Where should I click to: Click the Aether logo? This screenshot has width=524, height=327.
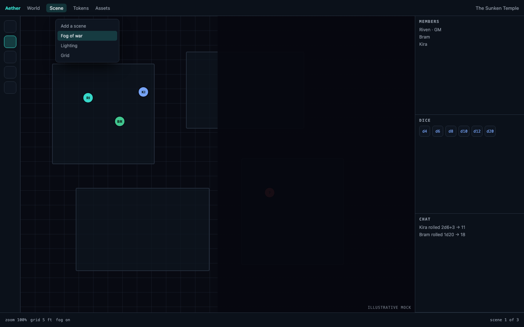13,8
